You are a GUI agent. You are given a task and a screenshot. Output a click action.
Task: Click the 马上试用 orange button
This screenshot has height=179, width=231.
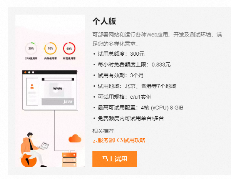[115, 159]
